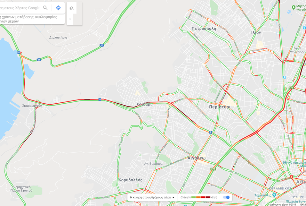Turn off the live traffic toggle switch
Viewport: 306px width, 206px height.
(x=226, y=197)
